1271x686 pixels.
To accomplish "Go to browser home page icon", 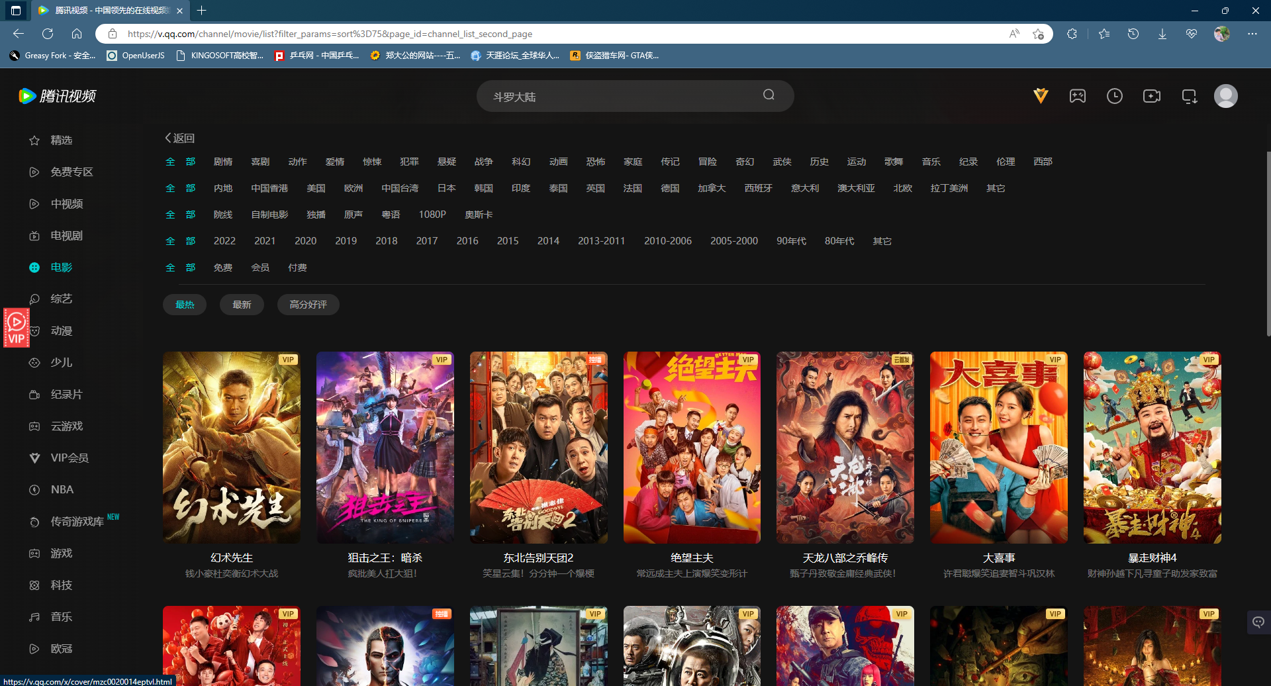I will (77, 34).
